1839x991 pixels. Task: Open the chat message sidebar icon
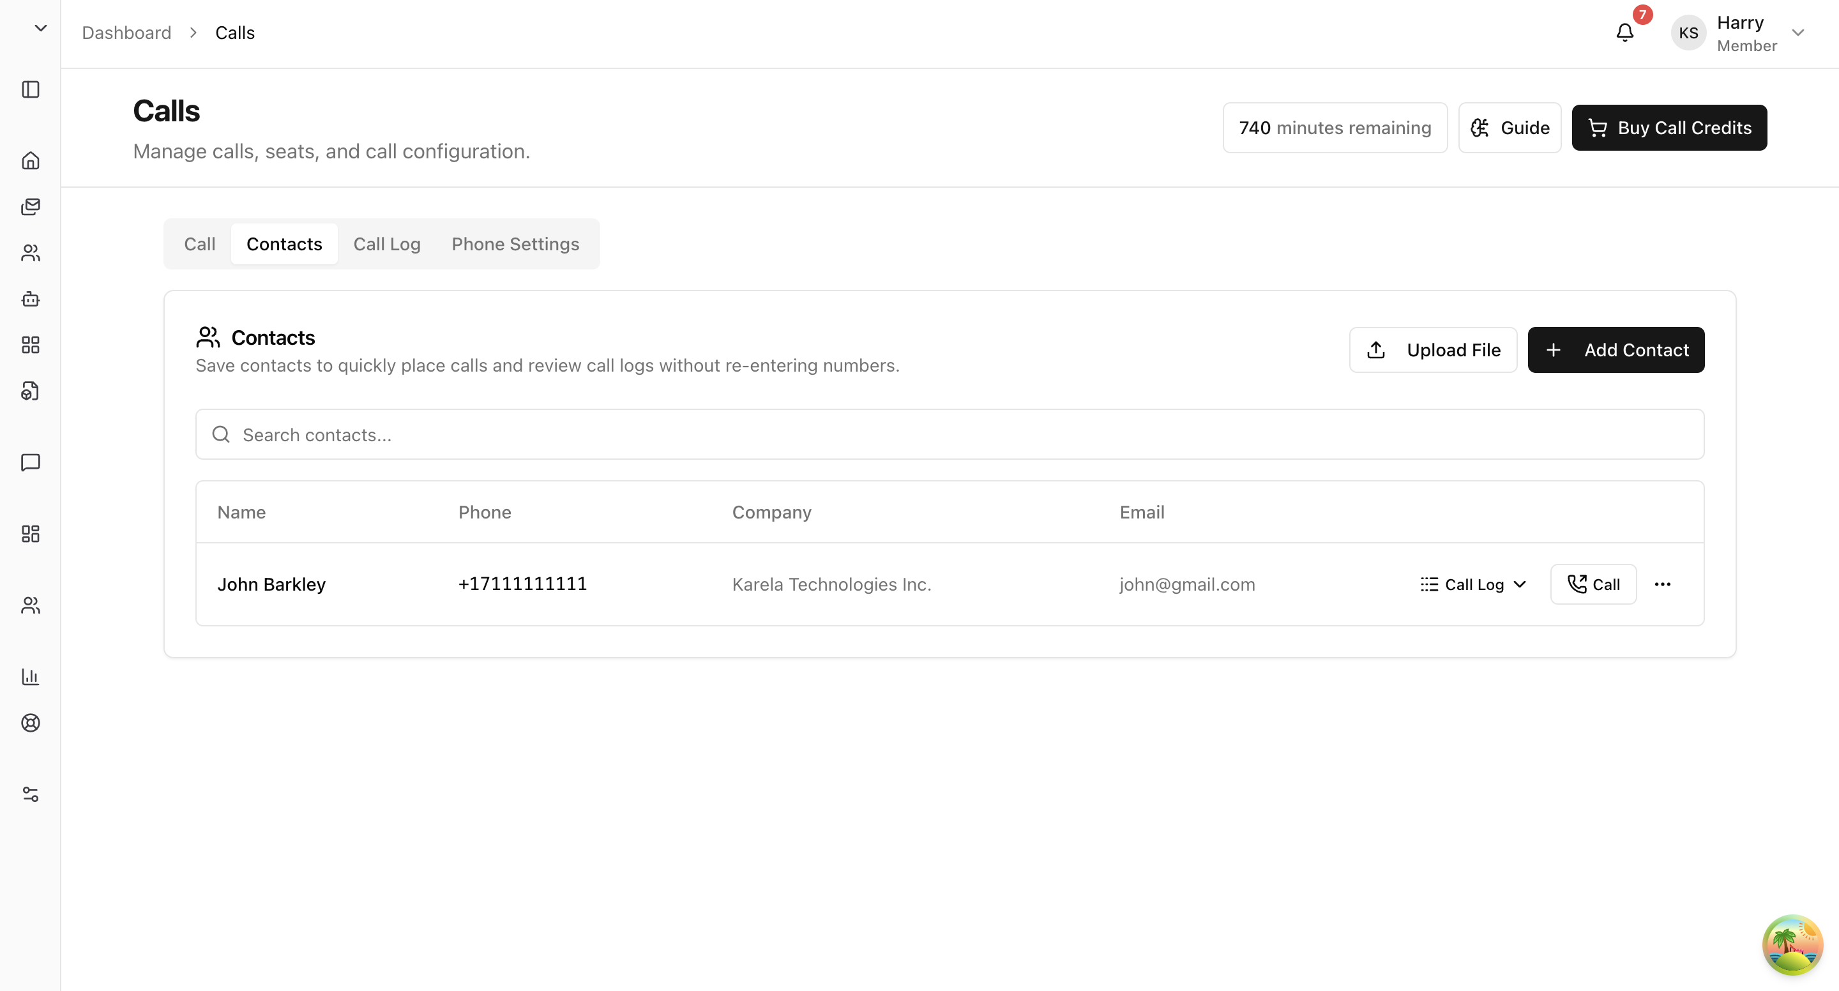30,463
